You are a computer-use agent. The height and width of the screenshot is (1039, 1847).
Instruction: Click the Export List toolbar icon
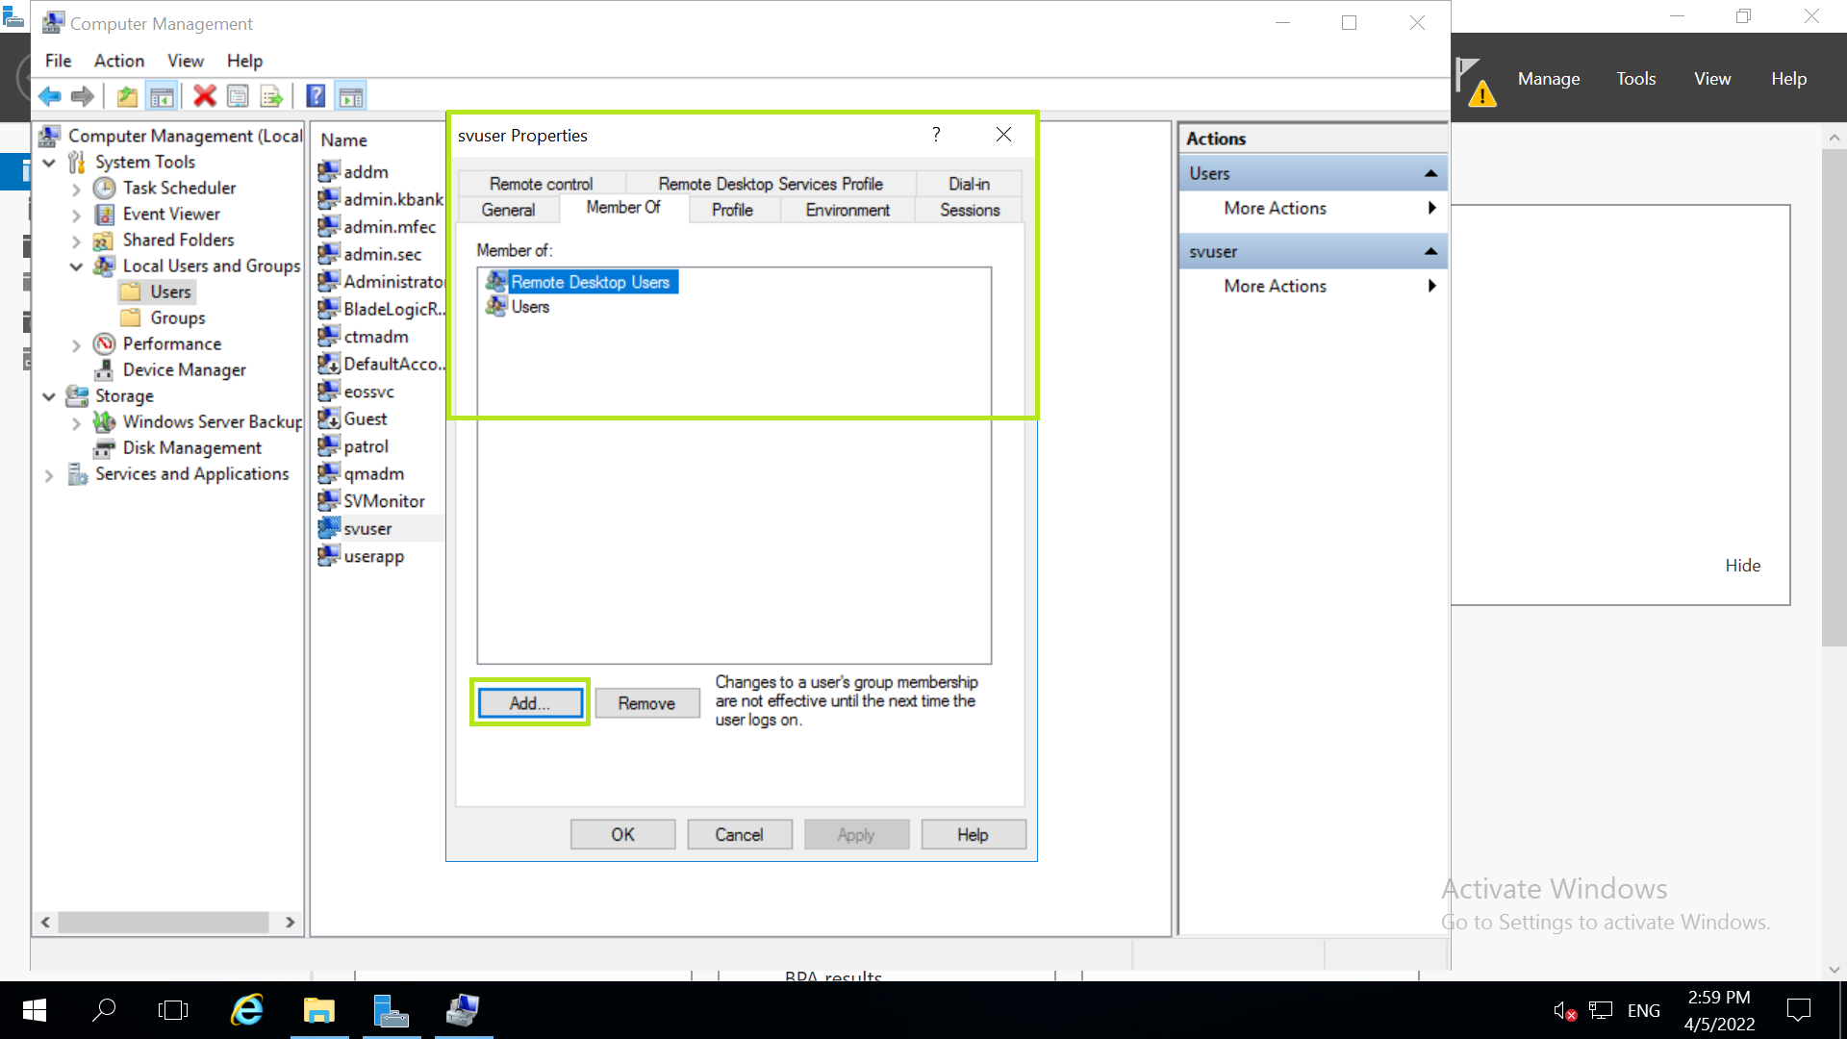[272, 96]
